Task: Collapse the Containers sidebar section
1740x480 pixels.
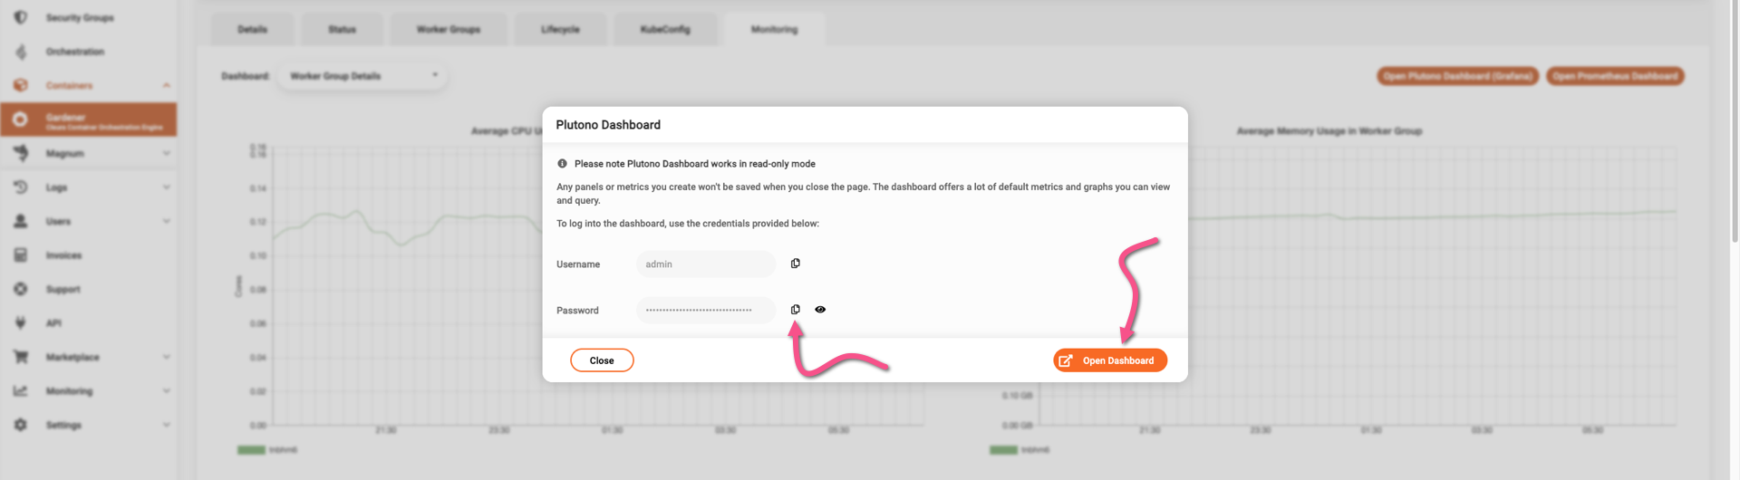Action: 167,86
